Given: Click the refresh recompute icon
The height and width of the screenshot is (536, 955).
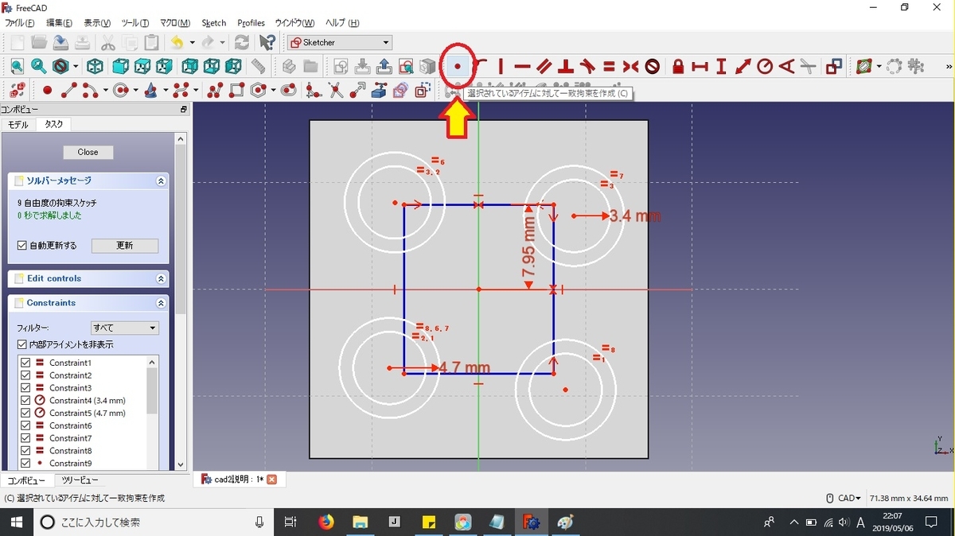Looking at the screenshot, I should click(242, 42).
